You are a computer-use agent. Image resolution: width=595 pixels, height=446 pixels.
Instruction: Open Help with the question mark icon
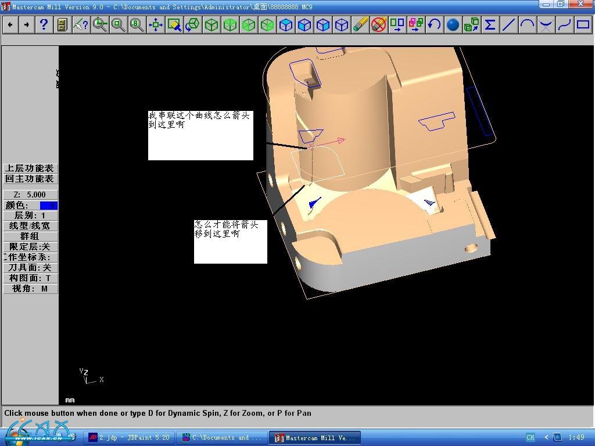(44, 25)
